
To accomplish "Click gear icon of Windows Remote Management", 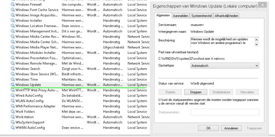I will pyautogui.click(x=12, y=63).
